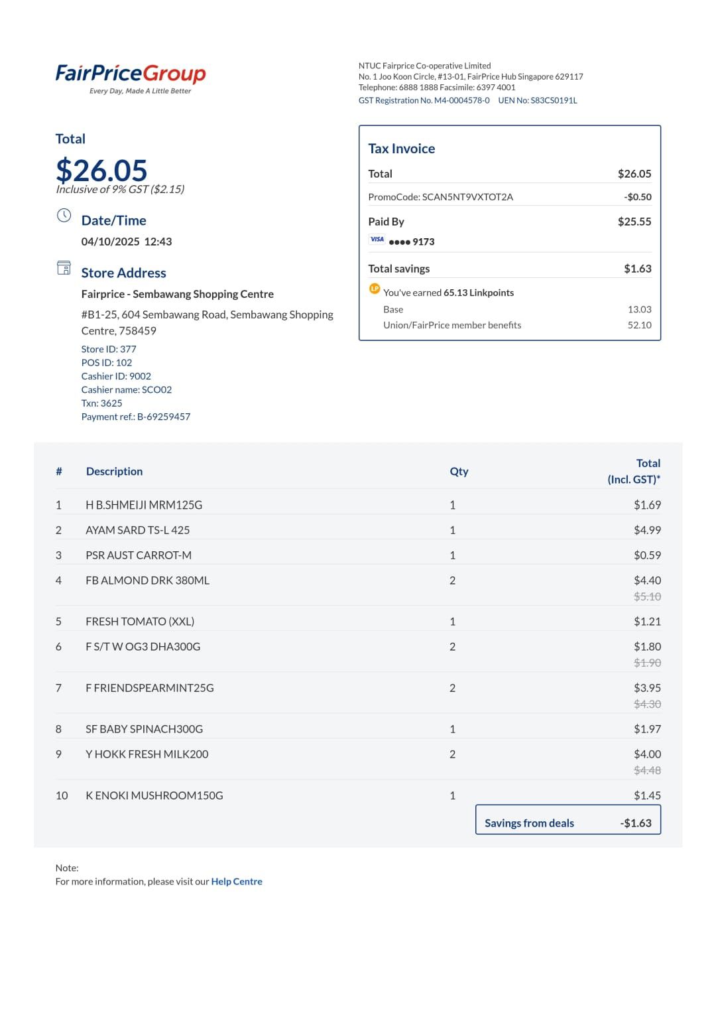
Task: Click the Savings from deals box
Action: click(568, 819)
